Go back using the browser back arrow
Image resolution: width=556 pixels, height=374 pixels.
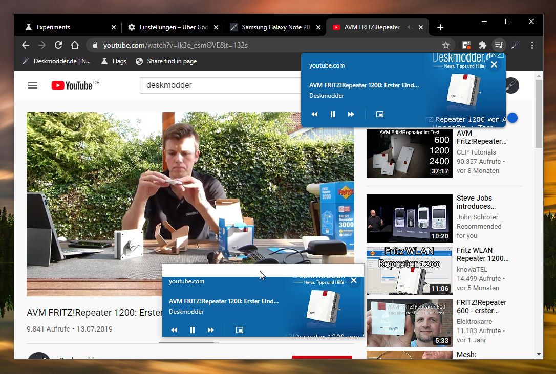(26, 45)
